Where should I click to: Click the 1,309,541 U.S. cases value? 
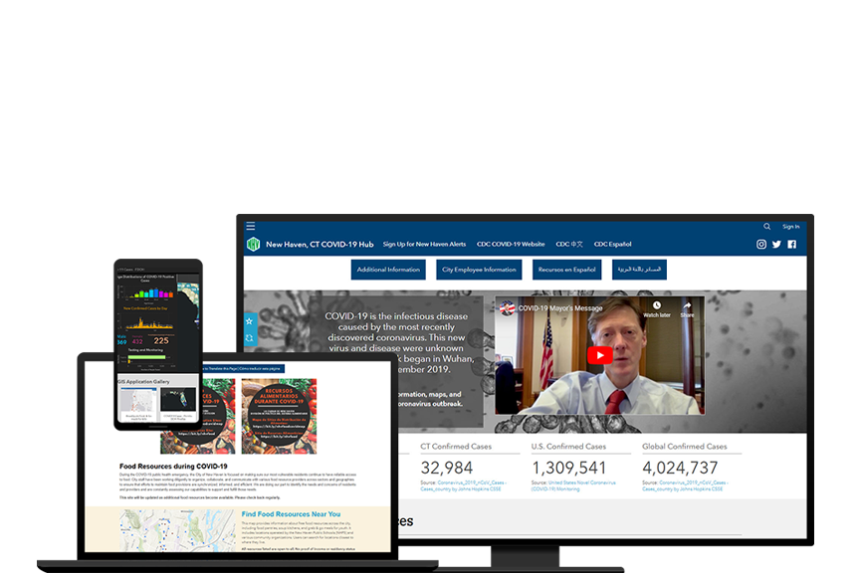point(568,468)
